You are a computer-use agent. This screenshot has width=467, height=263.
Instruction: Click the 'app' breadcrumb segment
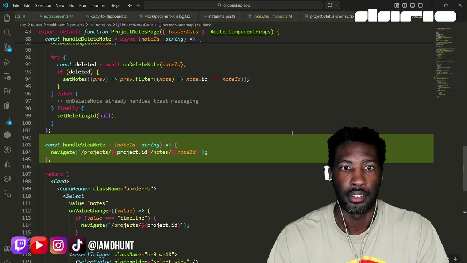[x=23, y=25]
